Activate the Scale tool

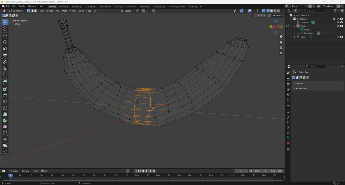[5, 49]
